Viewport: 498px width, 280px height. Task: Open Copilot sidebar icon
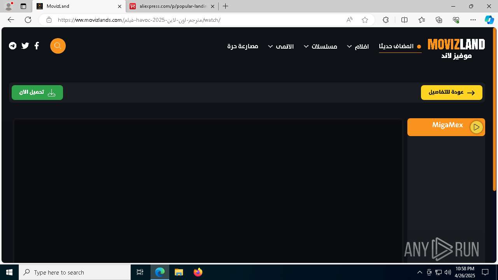pyautogui.click(x=489, y=20)
